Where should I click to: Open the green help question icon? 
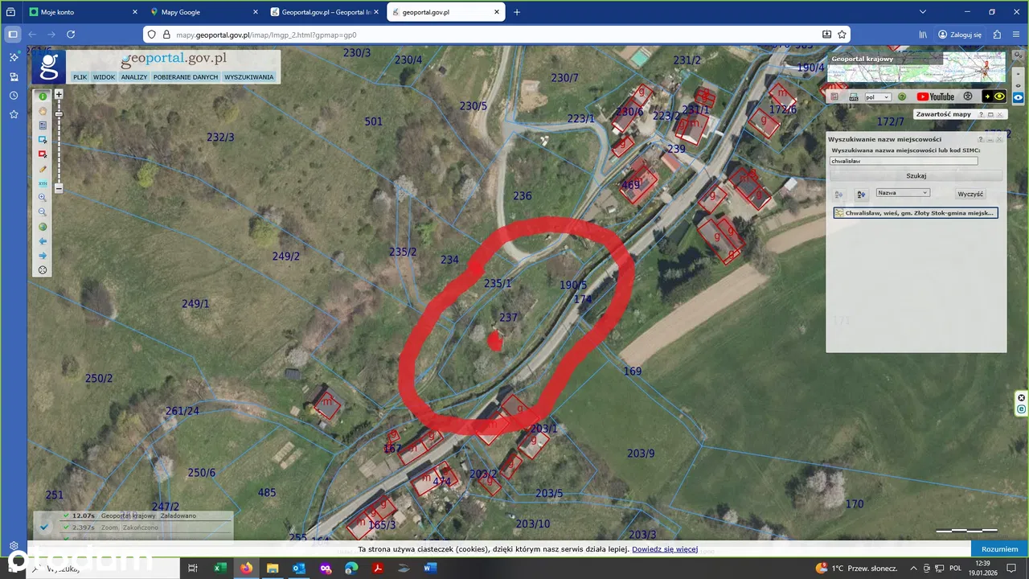click(902, 96)
